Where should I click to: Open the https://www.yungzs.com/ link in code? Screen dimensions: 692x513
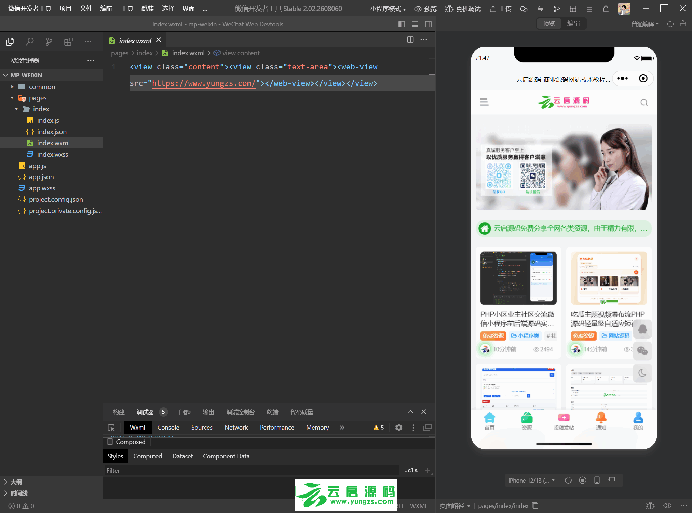click(x=204, y=83)
